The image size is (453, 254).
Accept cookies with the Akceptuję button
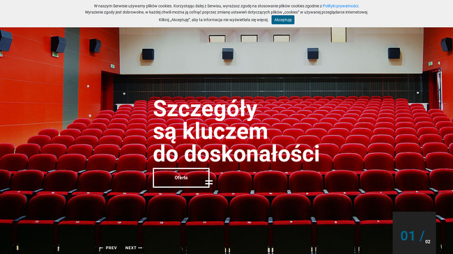(283, 20)
